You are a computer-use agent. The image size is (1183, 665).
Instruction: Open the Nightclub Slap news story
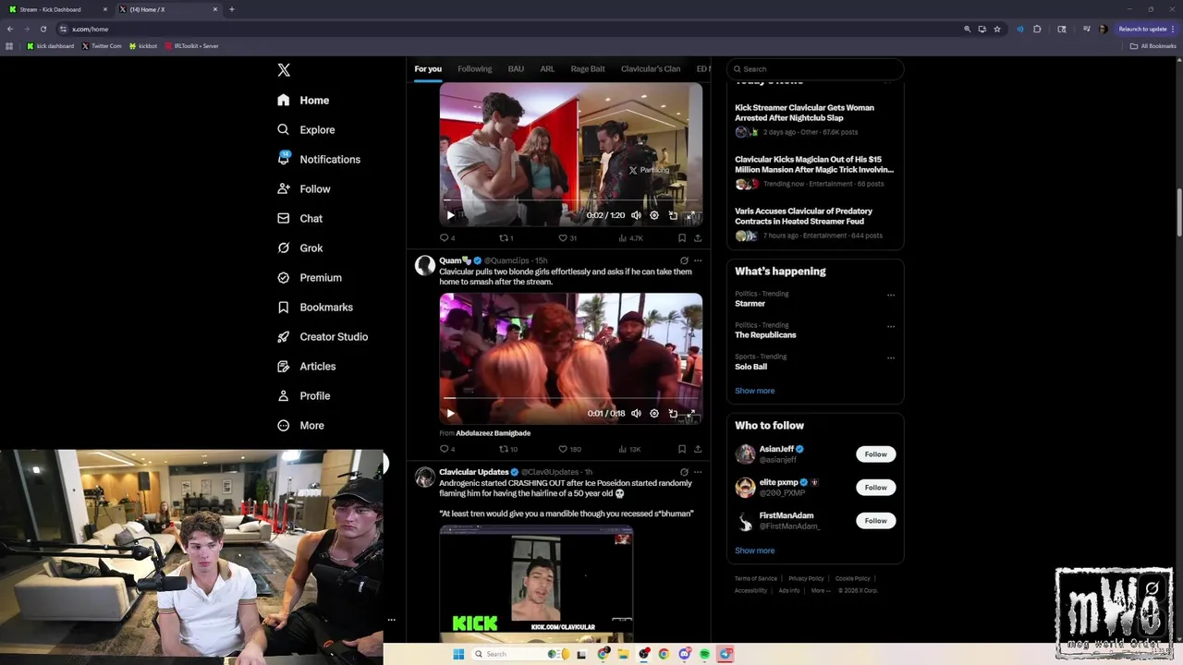[x=804, y=113]
